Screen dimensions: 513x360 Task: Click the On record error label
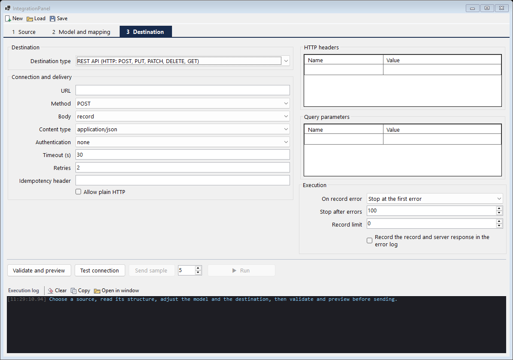coord(341,199)
